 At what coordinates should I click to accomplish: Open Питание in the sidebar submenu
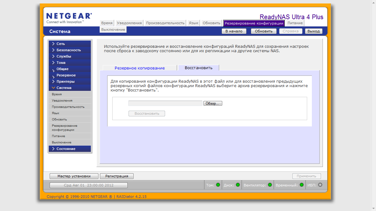[x=70, y=136]
